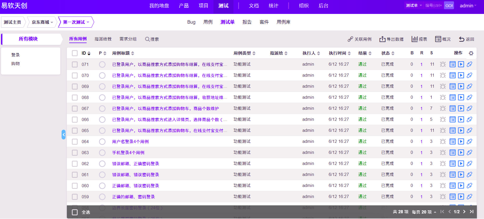Sort the table by the ID column

pos(86,53)
